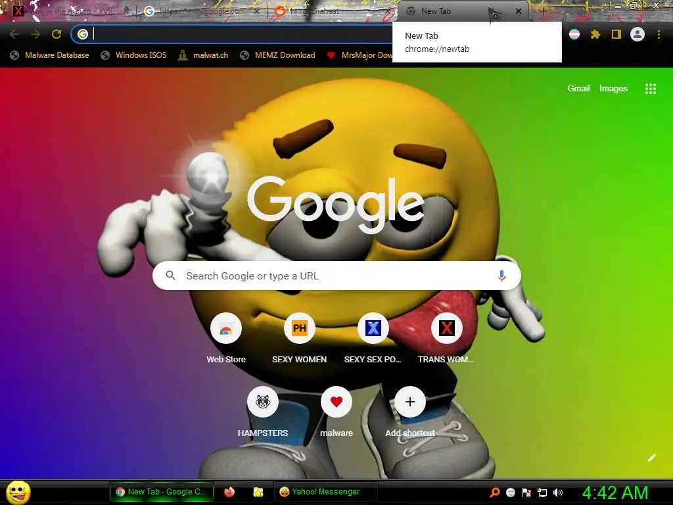Toggle the Chrome side panel

point(616,34)
